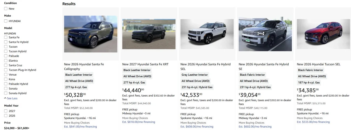Check the New condition checkbox
351x130 pixels.
coord(6,9)
